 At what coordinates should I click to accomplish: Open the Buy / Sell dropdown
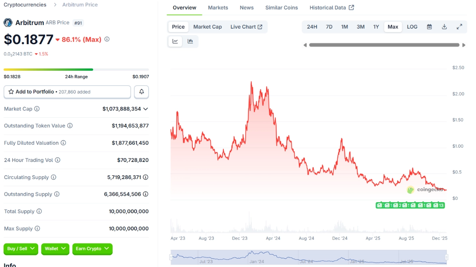[21, 249]
